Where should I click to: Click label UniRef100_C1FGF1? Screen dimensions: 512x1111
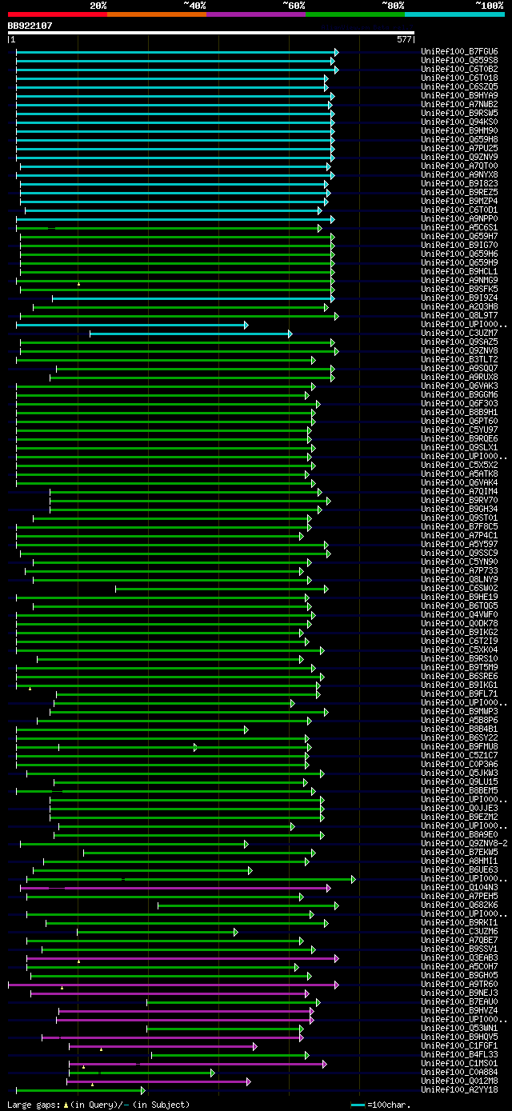coord(459,1046)
